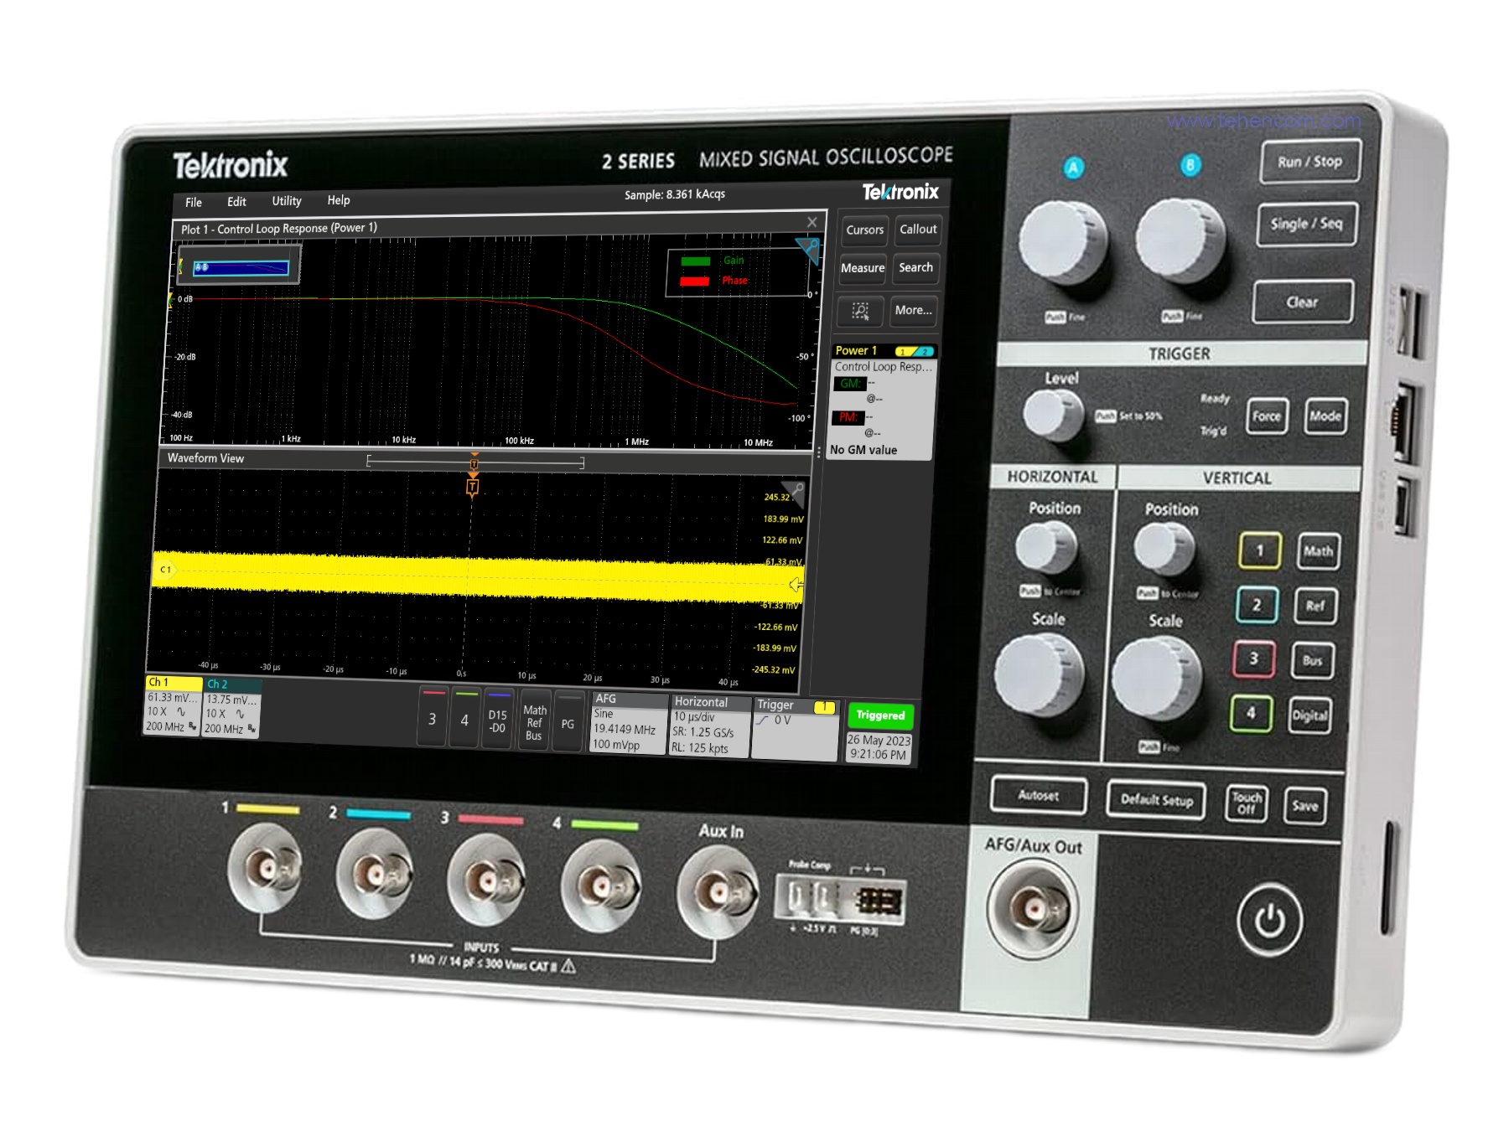Image resolution: width=1509 pixels, height=1131 pixels.
Task: Click the Default Setup button
Action: click(1157, 801)
